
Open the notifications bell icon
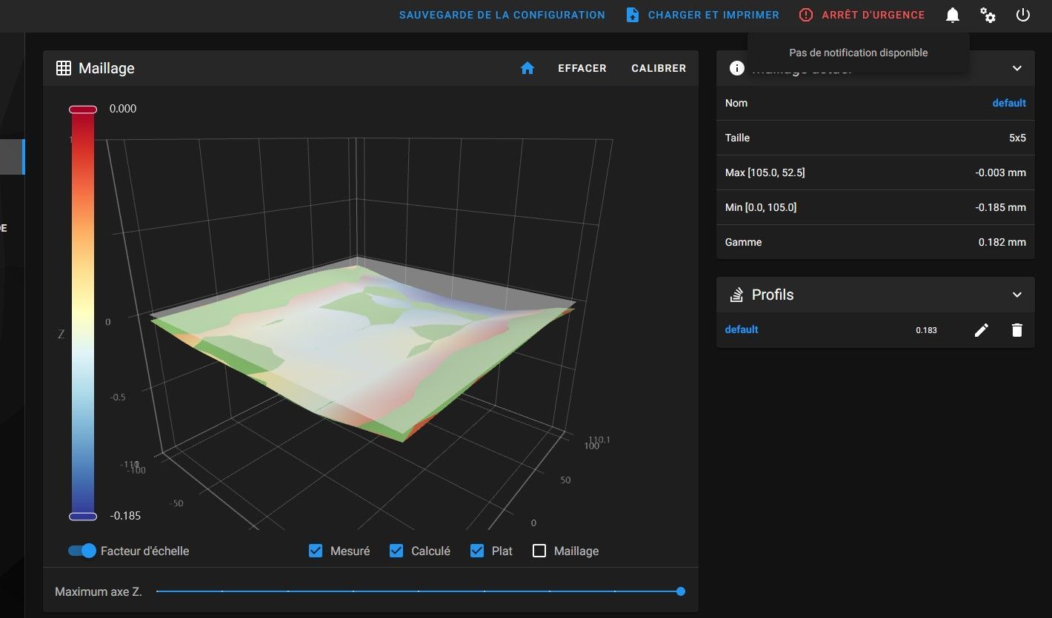click(953, 15)
